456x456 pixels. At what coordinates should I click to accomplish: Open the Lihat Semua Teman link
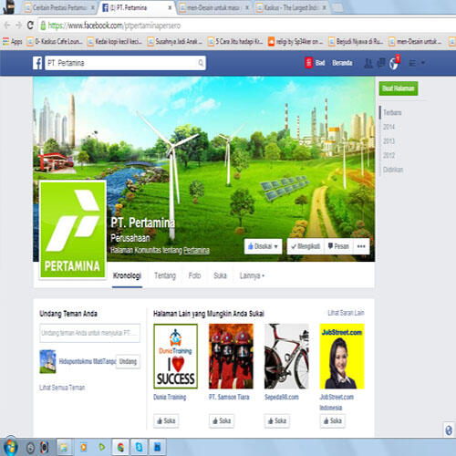coord(62,388)
